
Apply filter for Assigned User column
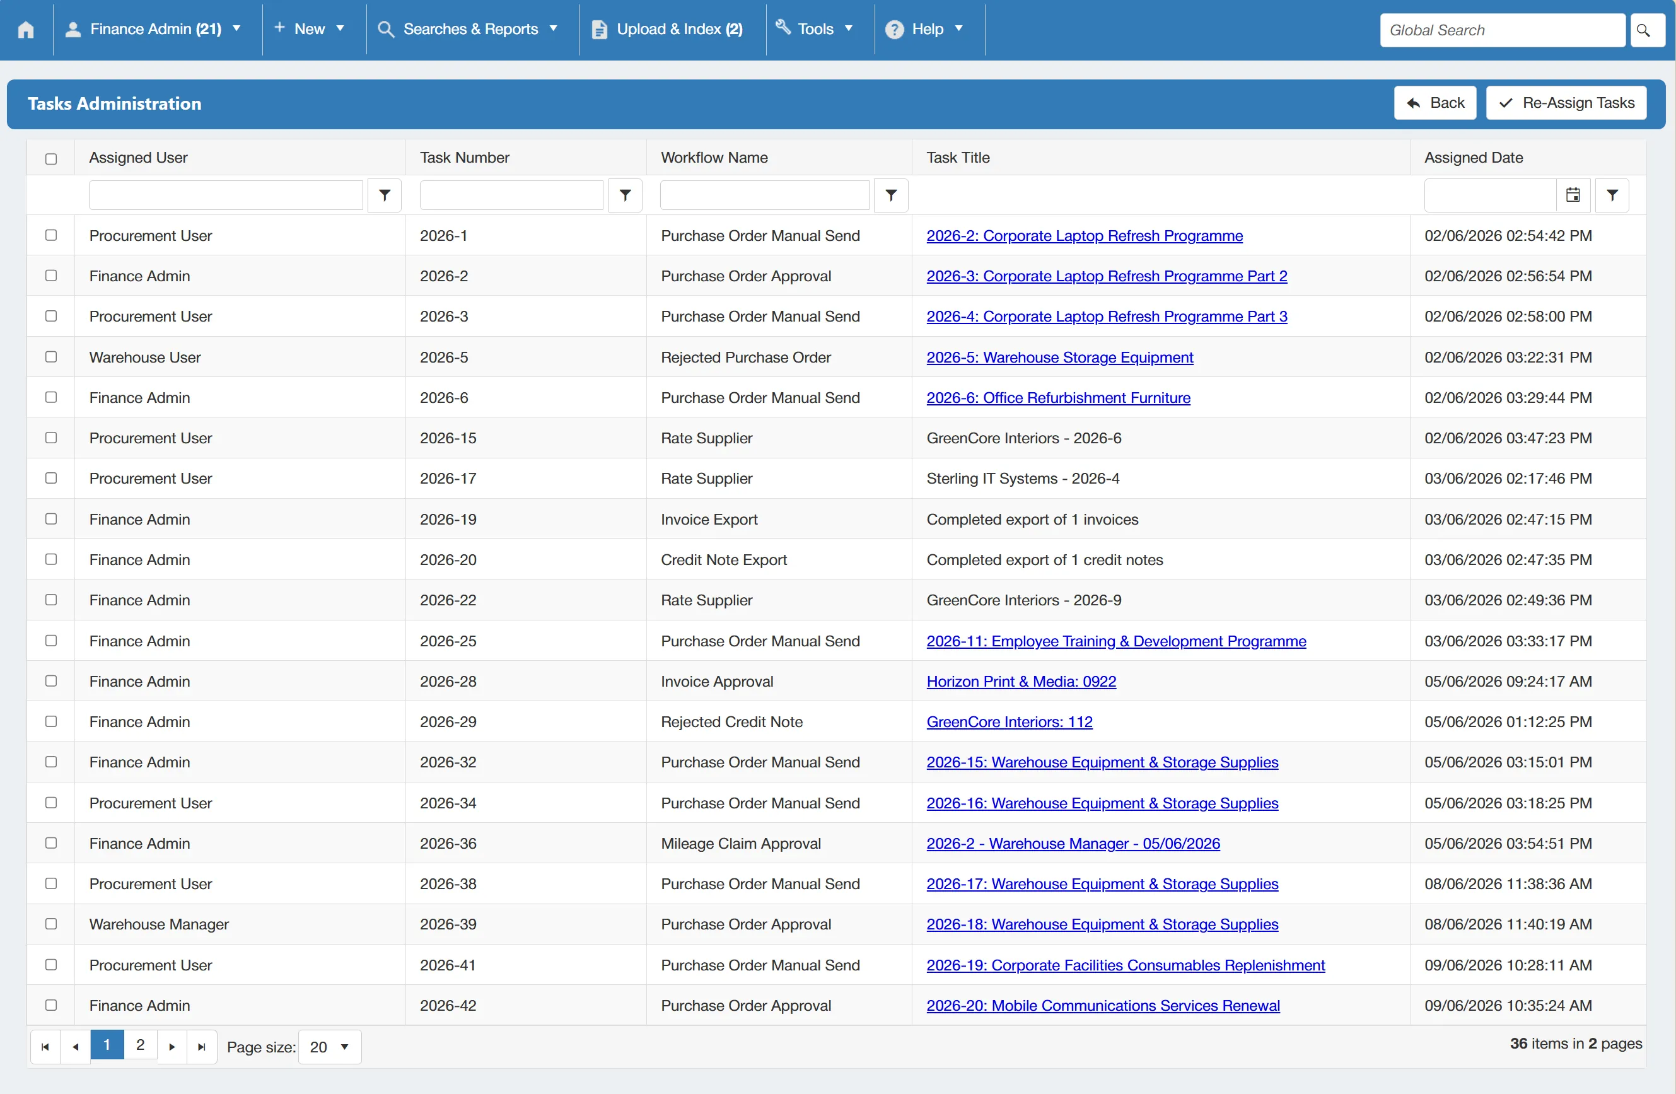click(x=385, y=195)
